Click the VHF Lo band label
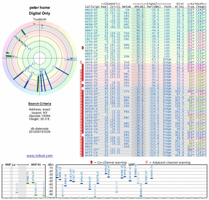209x200 pixels. click(x=10, y=165)
